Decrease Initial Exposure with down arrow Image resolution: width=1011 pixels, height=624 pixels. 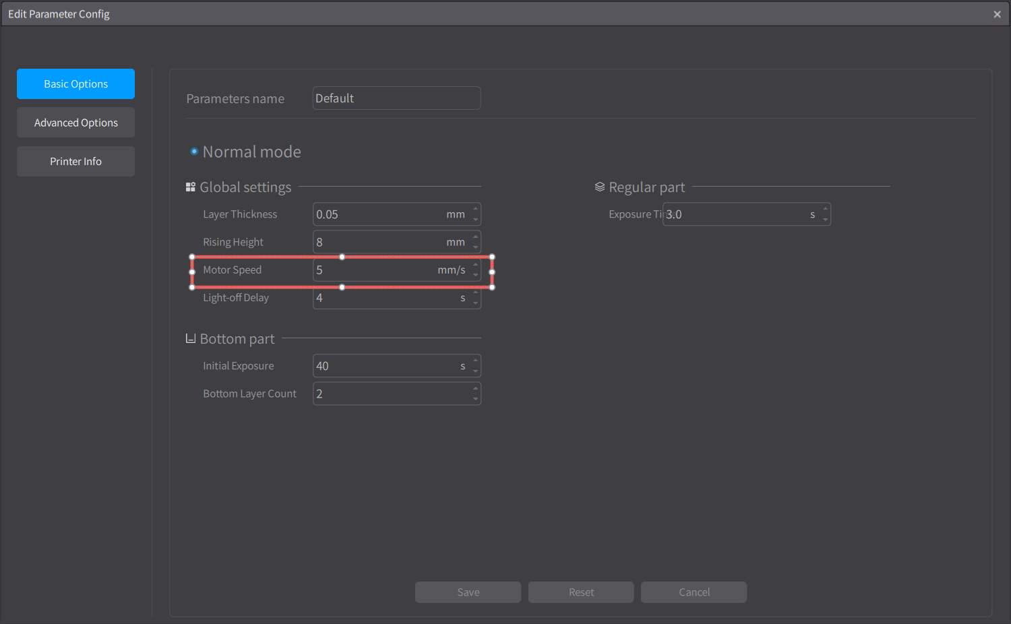(476, 371)
